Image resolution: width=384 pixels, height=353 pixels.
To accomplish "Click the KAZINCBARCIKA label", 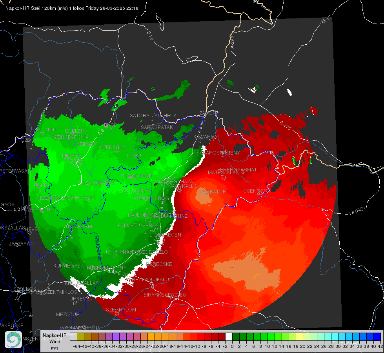I will pyautogui.click(x=69, y=137).
